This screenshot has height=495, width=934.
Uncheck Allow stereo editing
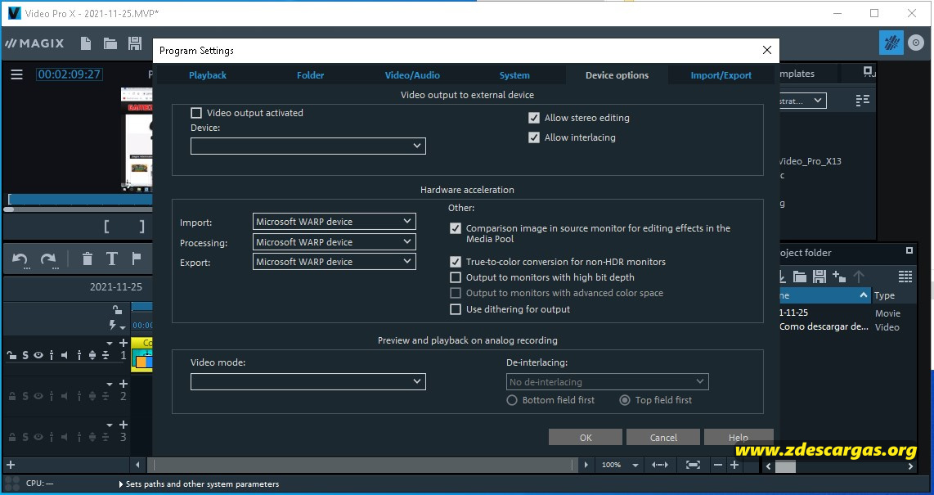coord(534,118)
